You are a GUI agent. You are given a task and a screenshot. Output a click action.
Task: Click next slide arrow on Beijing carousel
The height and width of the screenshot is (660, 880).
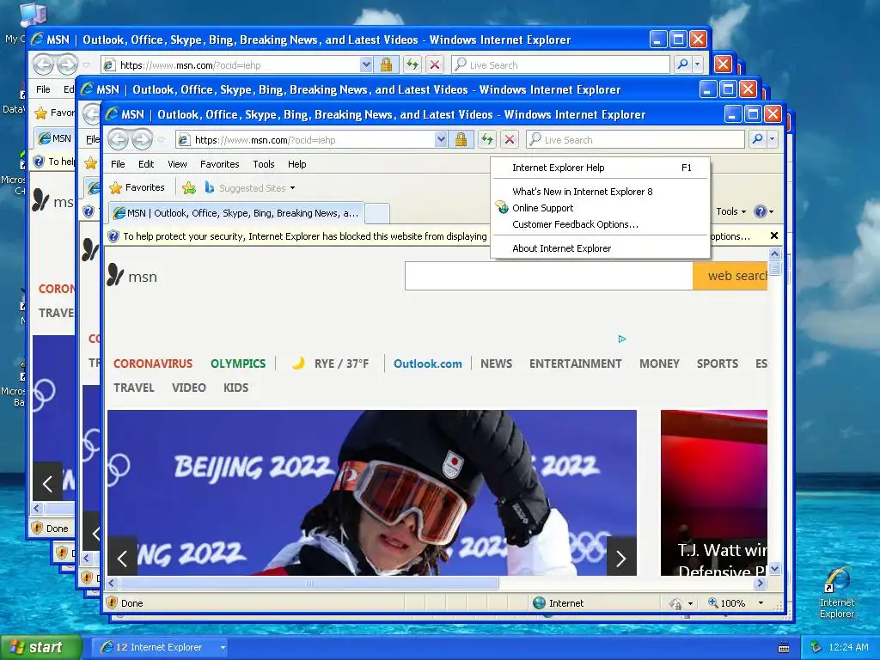(x=621, y=557)
